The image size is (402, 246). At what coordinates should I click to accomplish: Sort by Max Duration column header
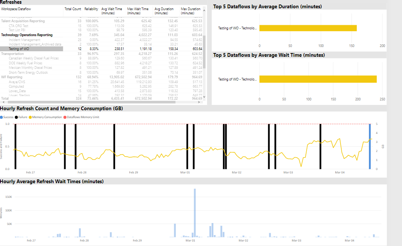pos(190,11)
